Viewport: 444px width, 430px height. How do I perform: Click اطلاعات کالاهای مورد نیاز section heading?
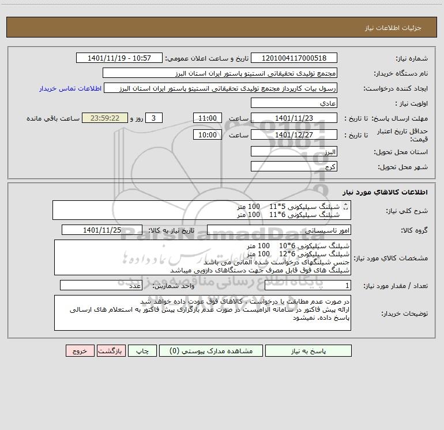click(x=385, y=192)
